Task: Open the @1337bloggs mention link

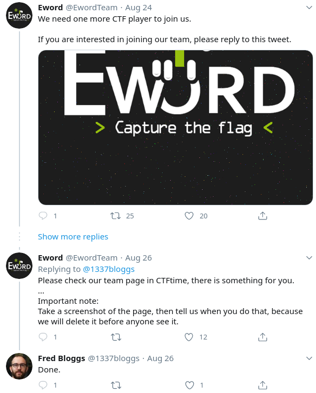Action: [109, 269]
